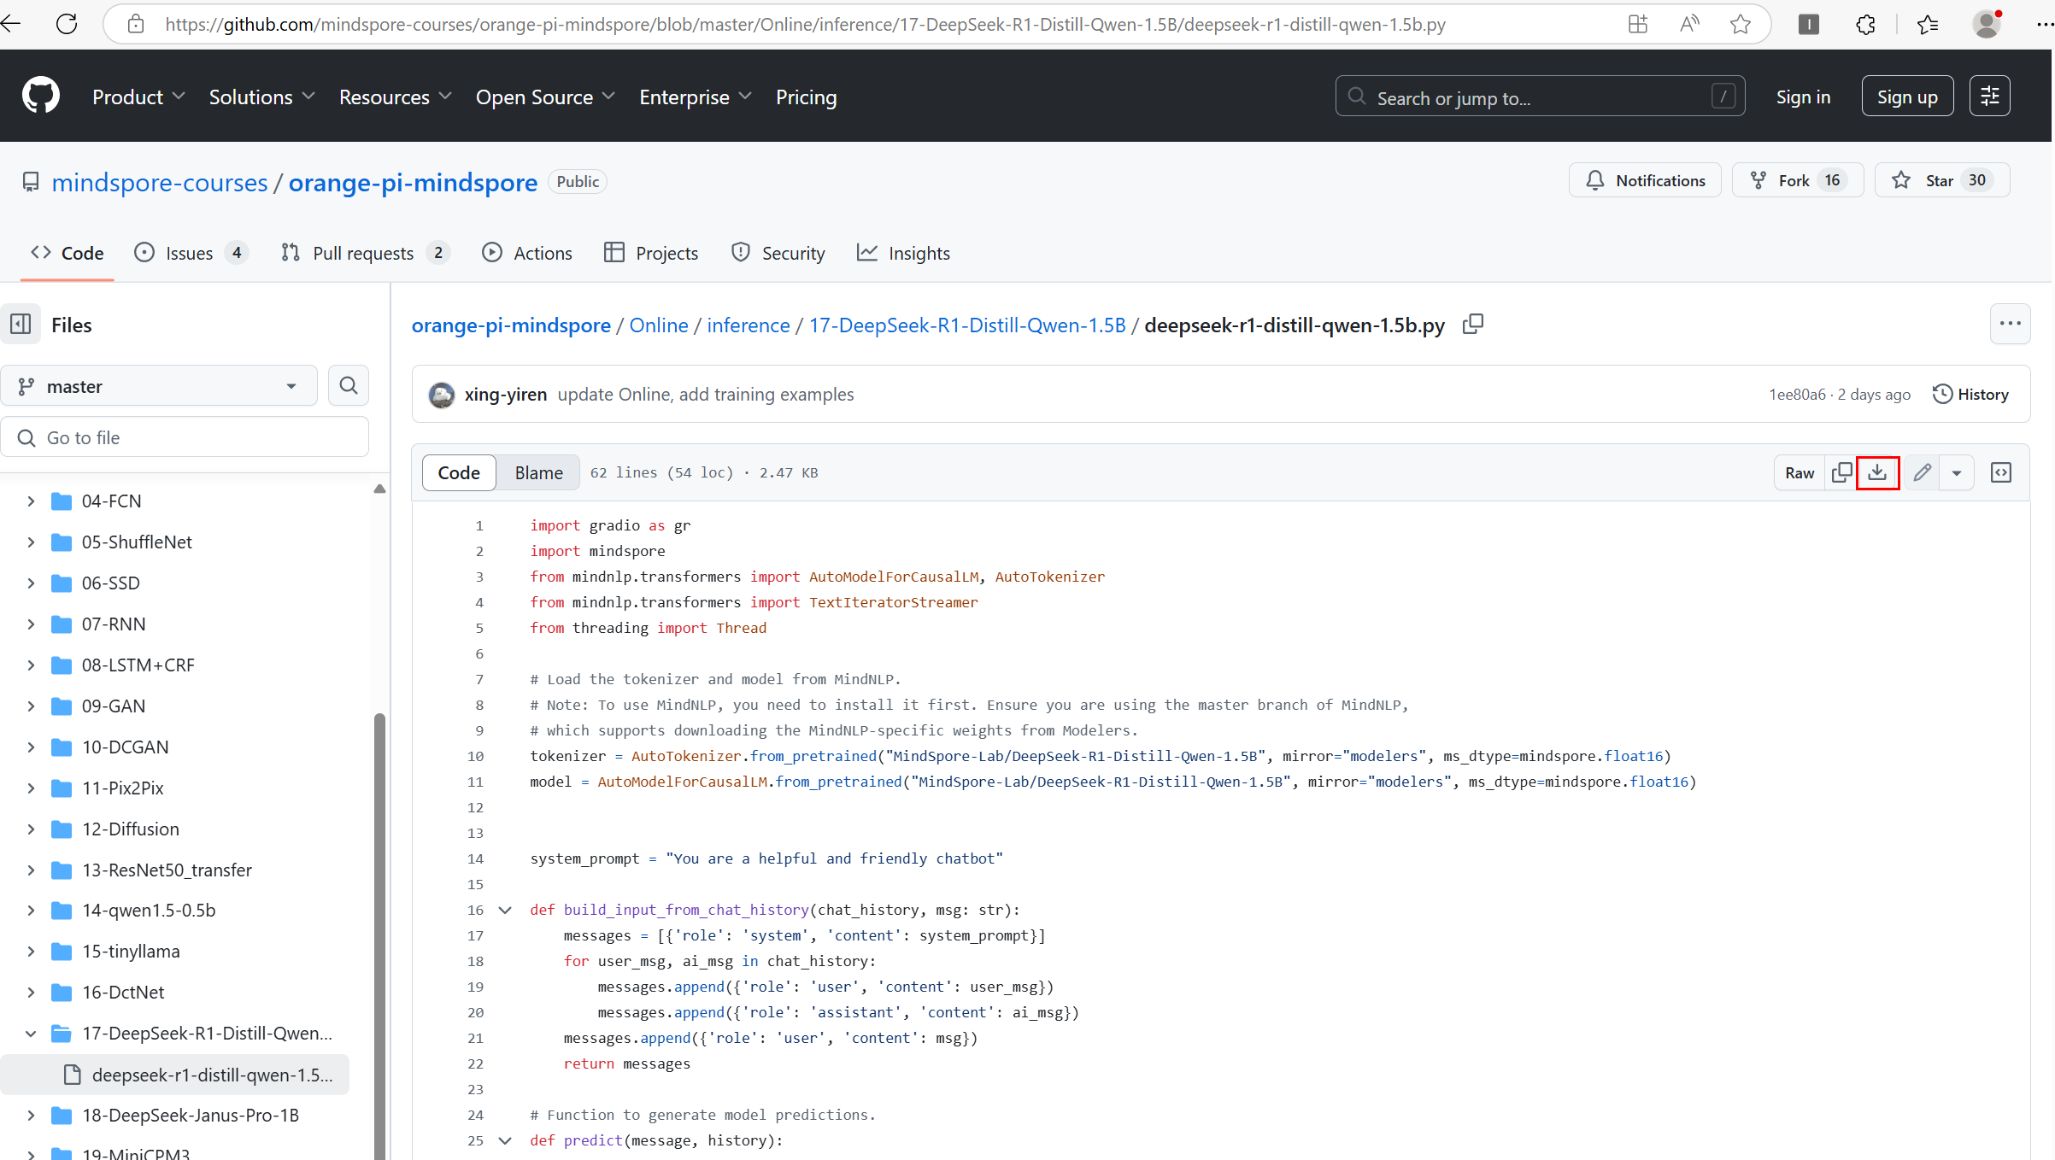
Task: Open the Actions tab
Action: [x=527, y=253]
